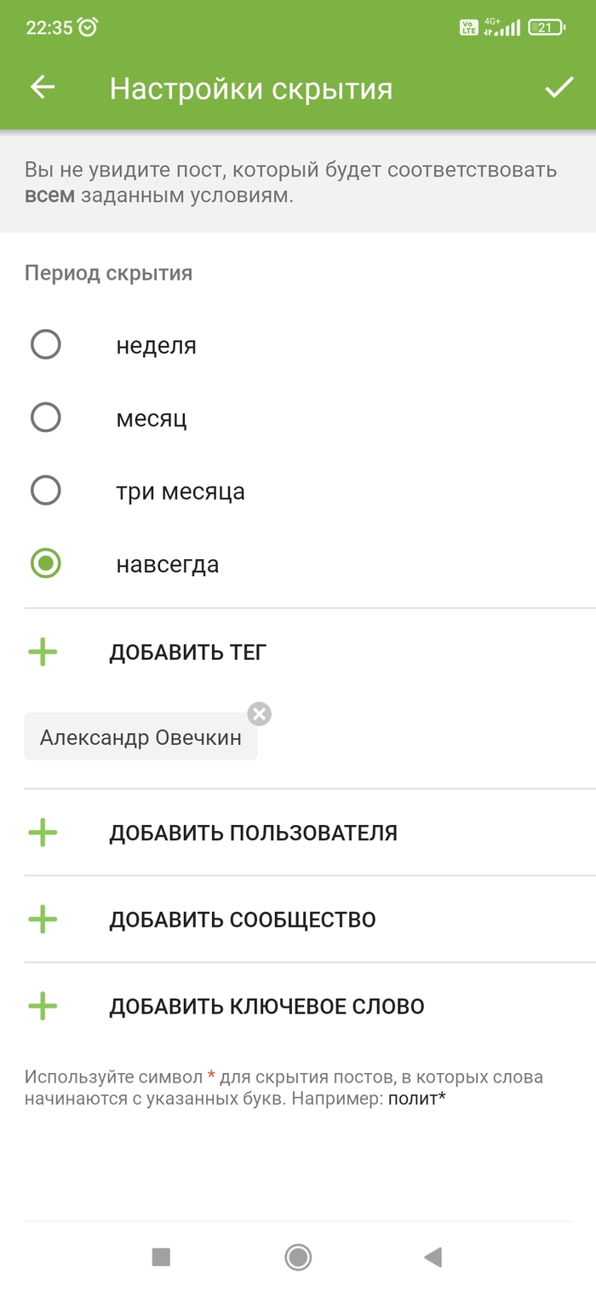596x1293 pixels.
Task: Click the plus icon beside ДОБАВИТЬ СООБЩЕСТВО
Action: point(43,920)
